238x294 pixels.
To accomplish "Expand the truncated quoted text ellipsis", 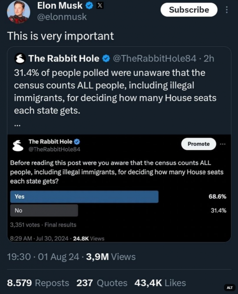I will (x=17, y=125).
